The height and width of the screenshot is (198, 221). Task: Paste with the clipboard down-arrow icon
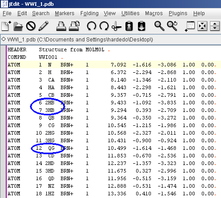pyautogui.click(x=142, y=26)
